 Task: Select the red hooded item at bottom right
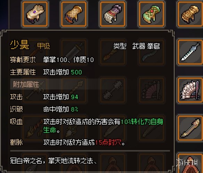click(190, 164)
